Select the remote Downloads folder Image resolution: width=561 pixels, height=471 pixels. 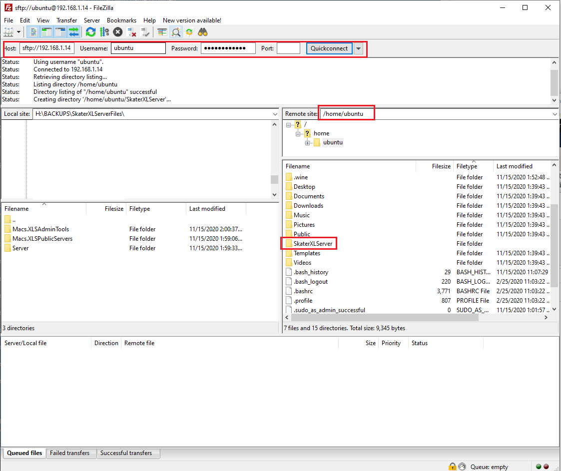tap(308, 206)
